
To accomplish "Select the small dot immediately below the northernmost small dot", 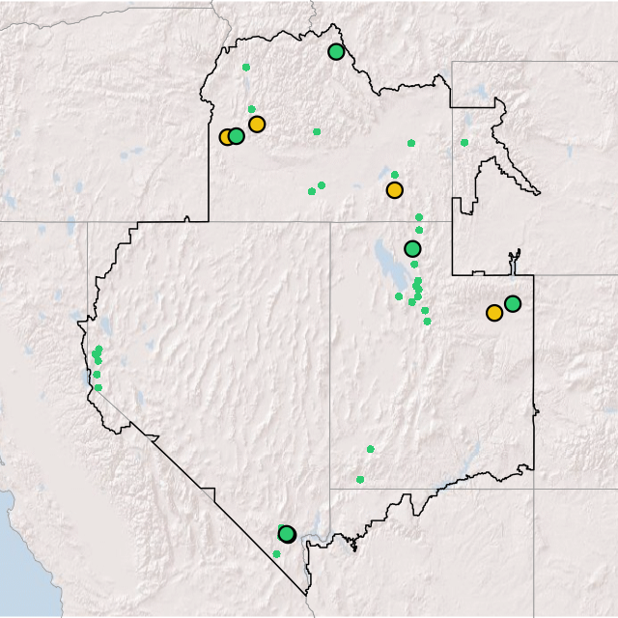I will click(251, 109).
